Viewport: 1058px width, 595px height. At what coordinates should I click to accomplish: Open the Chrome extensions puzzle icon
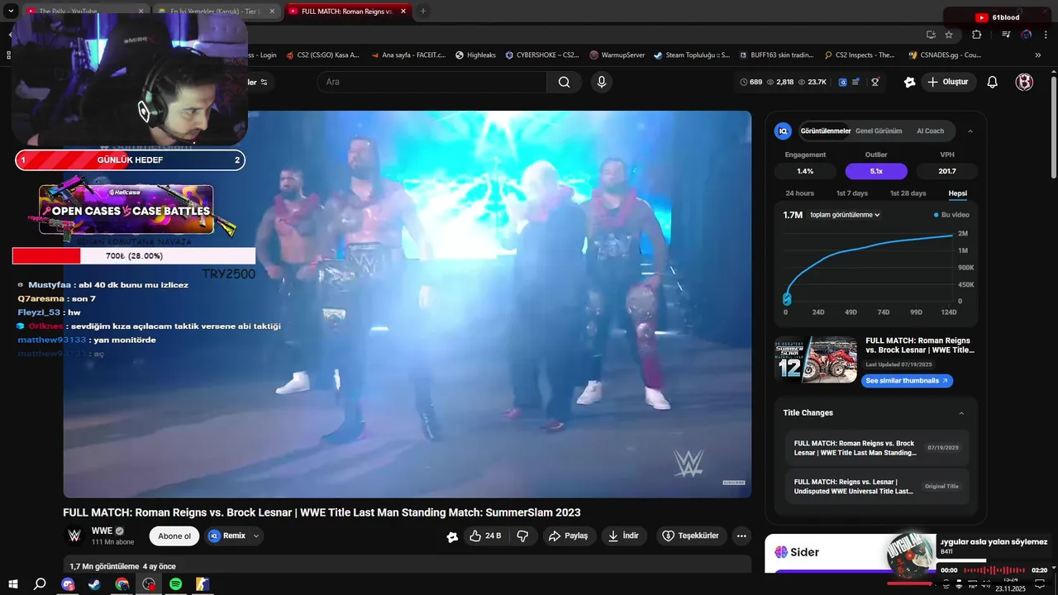977,35
